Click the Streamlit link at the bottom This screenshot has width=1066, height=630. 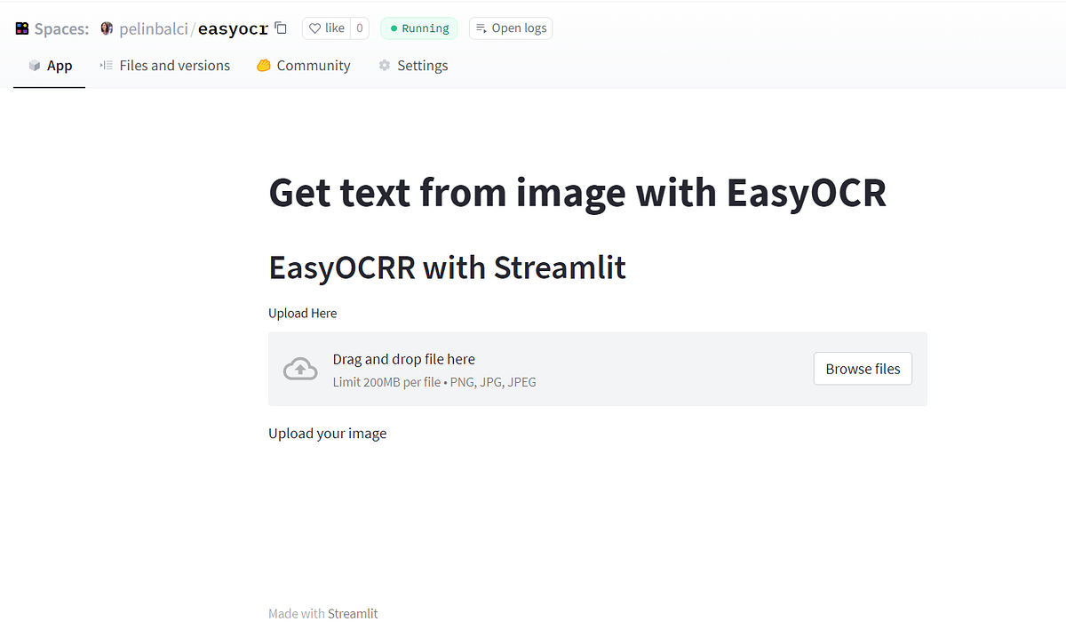[x=353, y=613]
